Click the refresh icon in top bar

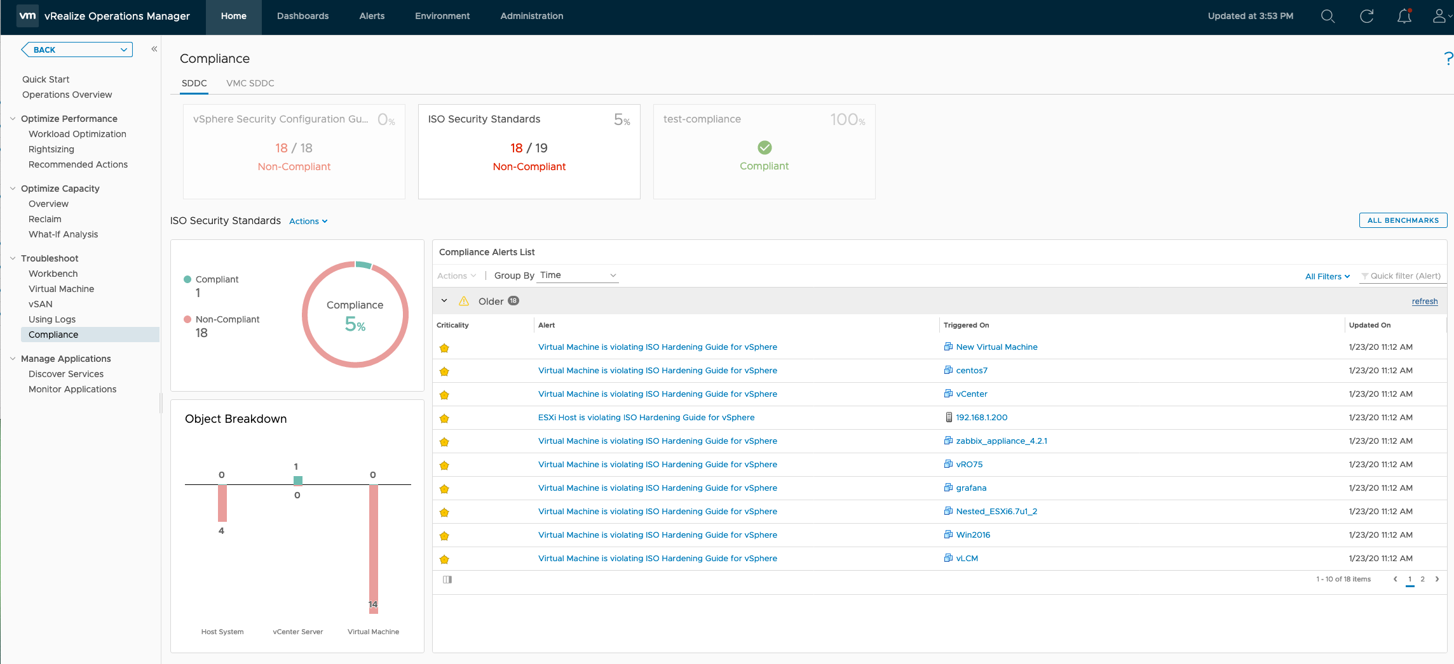click(1366, 17)
